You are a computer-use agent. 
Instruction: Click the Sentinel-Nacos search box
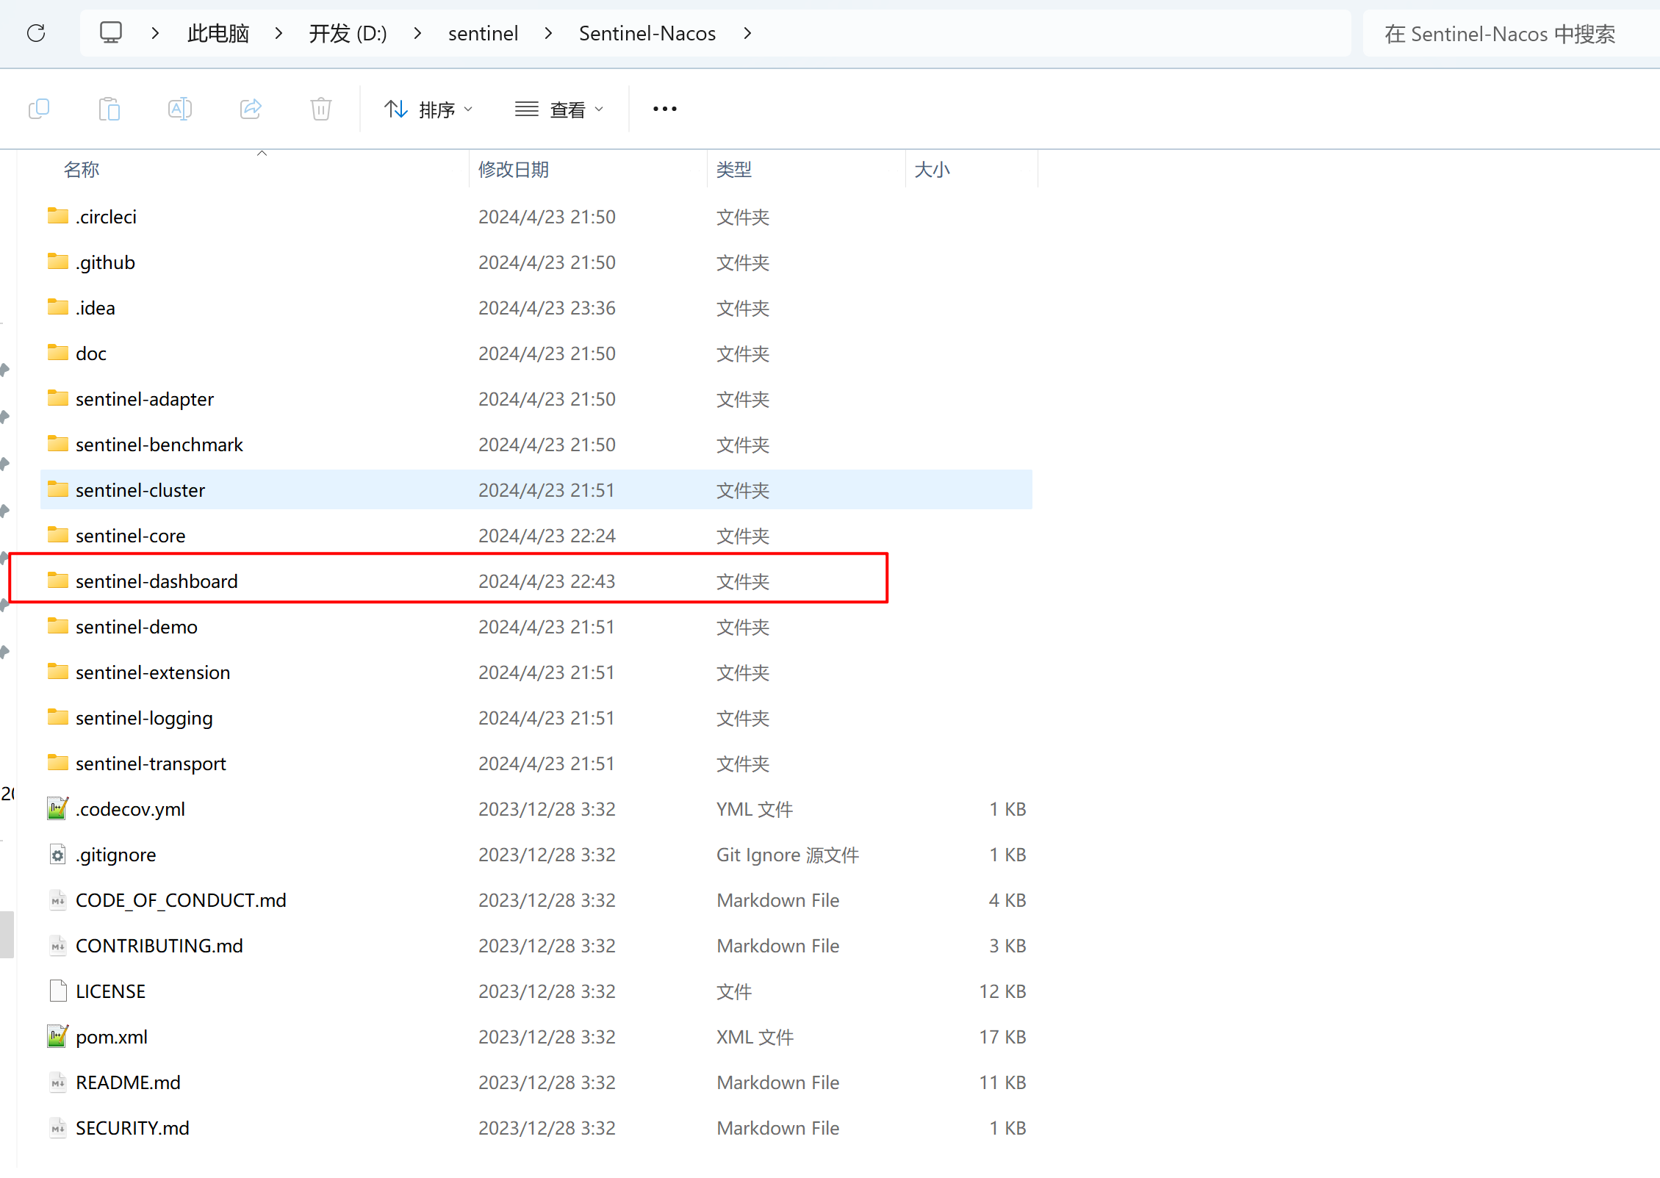(1499, 34)
